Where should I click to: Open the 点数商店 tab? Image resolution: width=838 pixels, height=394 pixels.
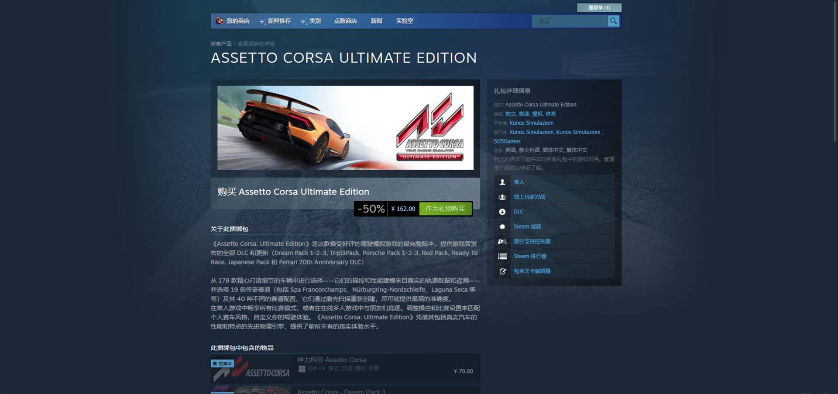click(x=345, y=21)
